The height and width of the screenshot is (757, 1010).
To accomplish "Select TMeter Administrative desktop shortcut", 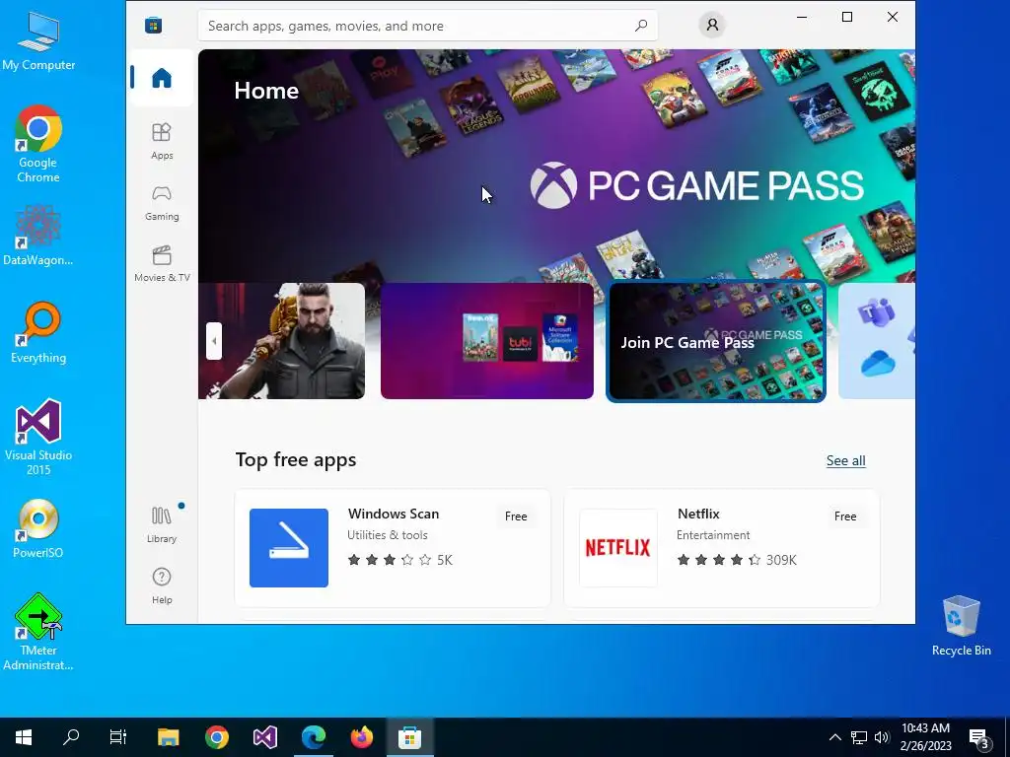I will point(38,632).
